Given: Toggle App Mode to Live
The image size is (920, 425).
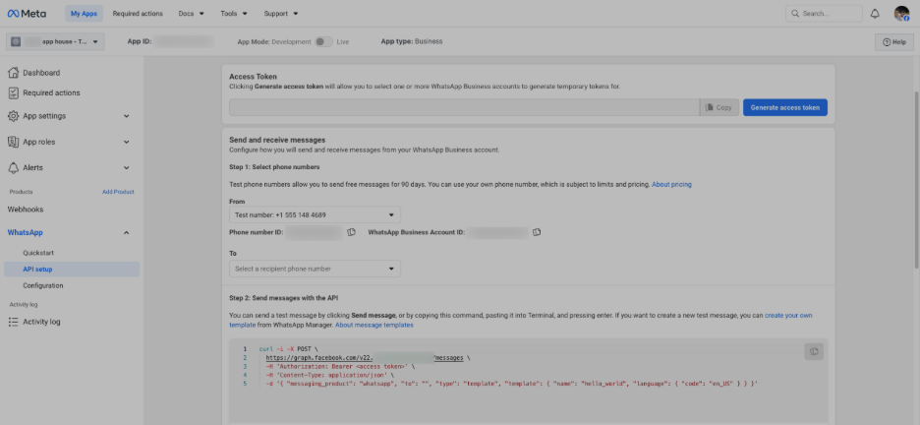Looking at the screenshot, I should pos(323,41).
